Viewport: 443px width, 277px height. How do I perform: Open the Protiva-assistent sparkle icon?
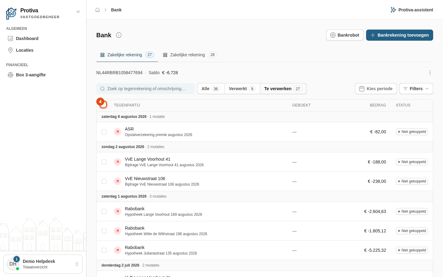(x=393, y=10)
